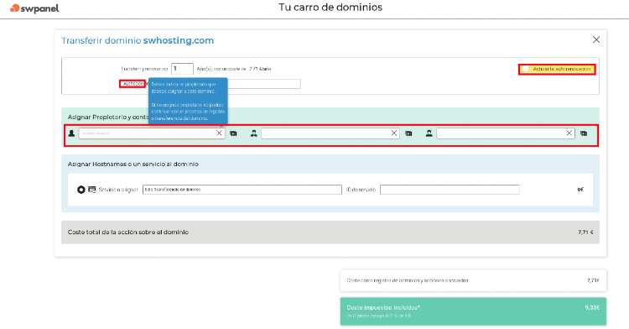This screenshot has width=629, height=329.
Task: Close the Transferir dominio dialog
Action: tap(596, 39)
